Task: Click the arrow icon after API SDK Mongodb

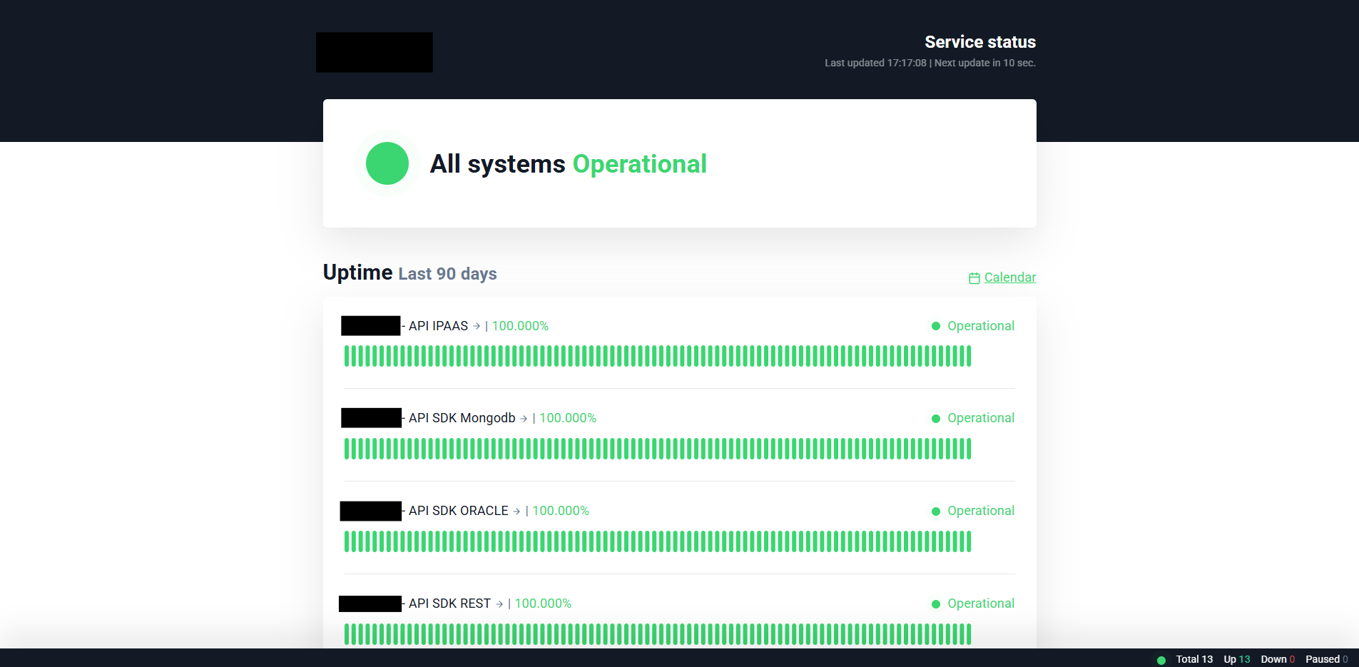Action: (524, 419)
